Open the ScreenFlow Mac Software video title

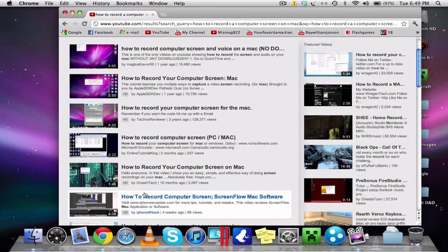pyautogui.click(x=202, y=196)
